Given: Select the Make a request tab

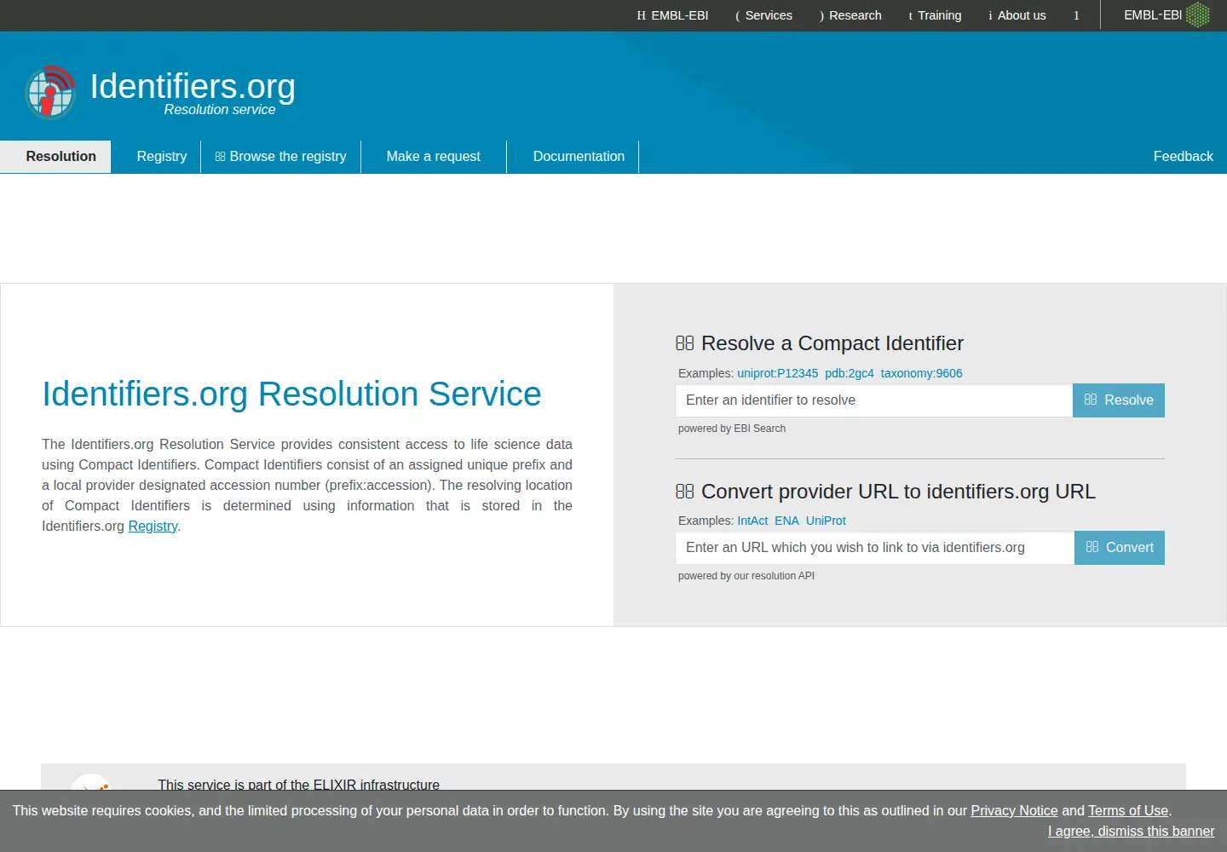Looking at the screenshot, I should (x=434, y=157).
